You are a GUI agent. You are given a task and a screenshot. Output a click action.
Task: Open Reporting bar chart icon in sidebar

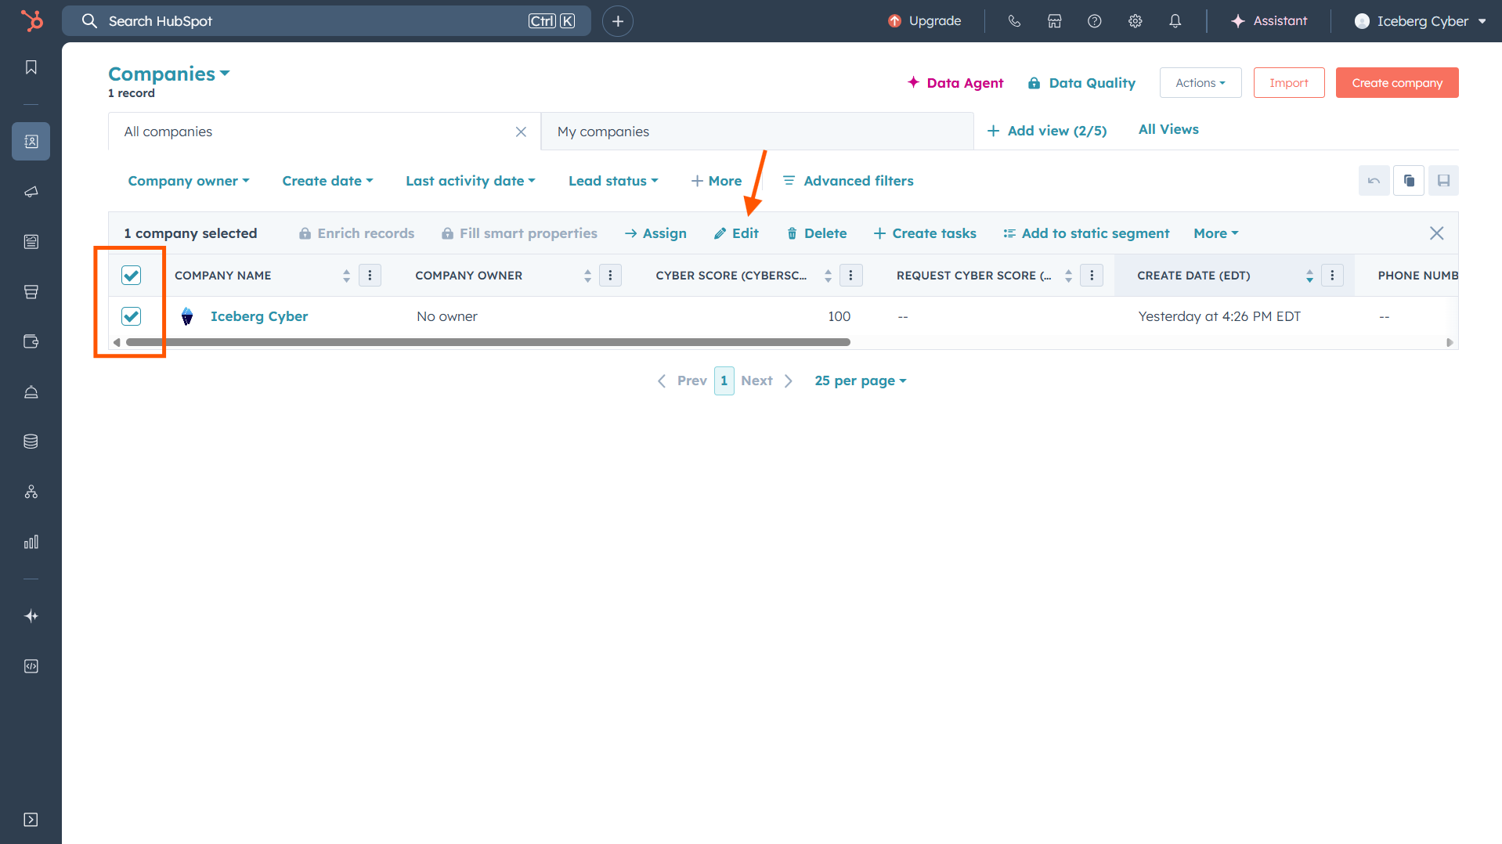tap(31, 542)
